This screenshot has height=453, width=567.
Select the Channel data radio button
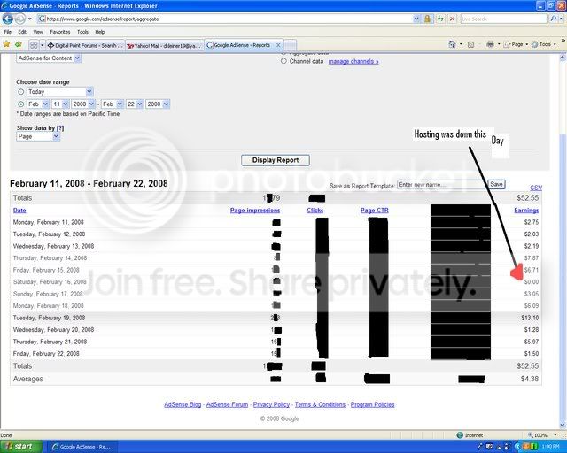pos(283,61)
